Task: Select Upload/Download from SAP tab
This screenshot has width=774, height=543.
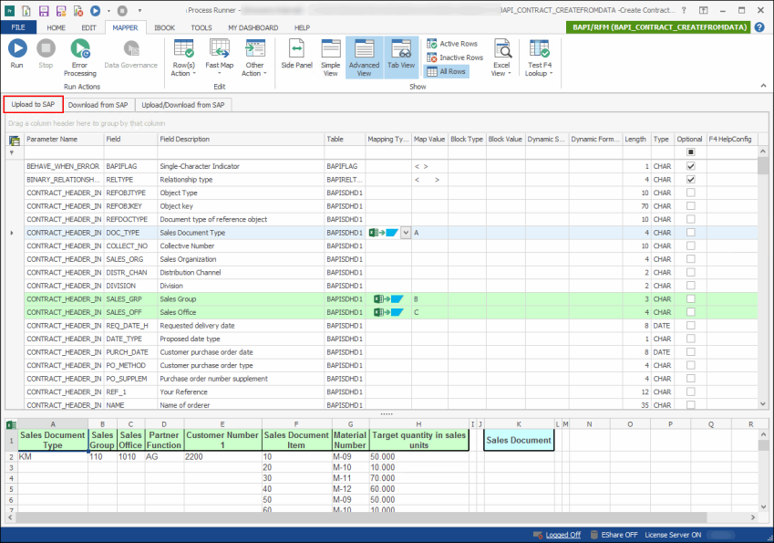Action: 183,105
